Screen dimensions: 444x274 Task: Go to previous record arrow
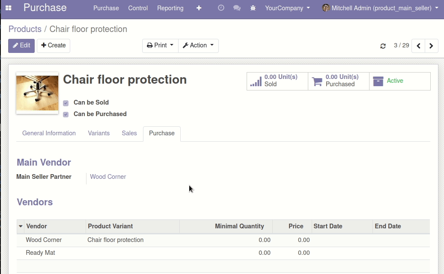(418, 46)
